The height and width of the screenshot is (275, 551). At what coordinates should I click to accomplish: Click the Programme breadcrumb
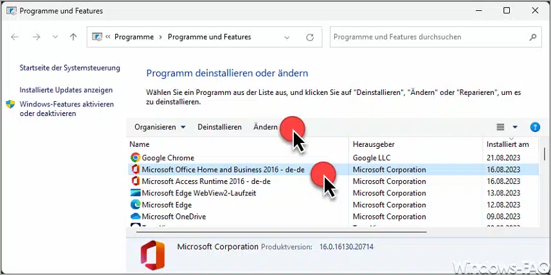tap(134, 37)
